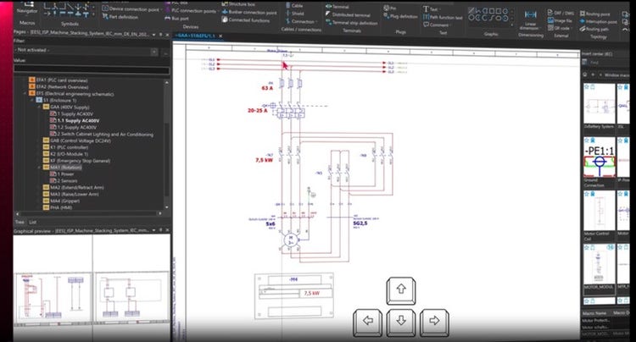
Task: Open page 1.2 Supply AC400V
Action: point(74,127)
